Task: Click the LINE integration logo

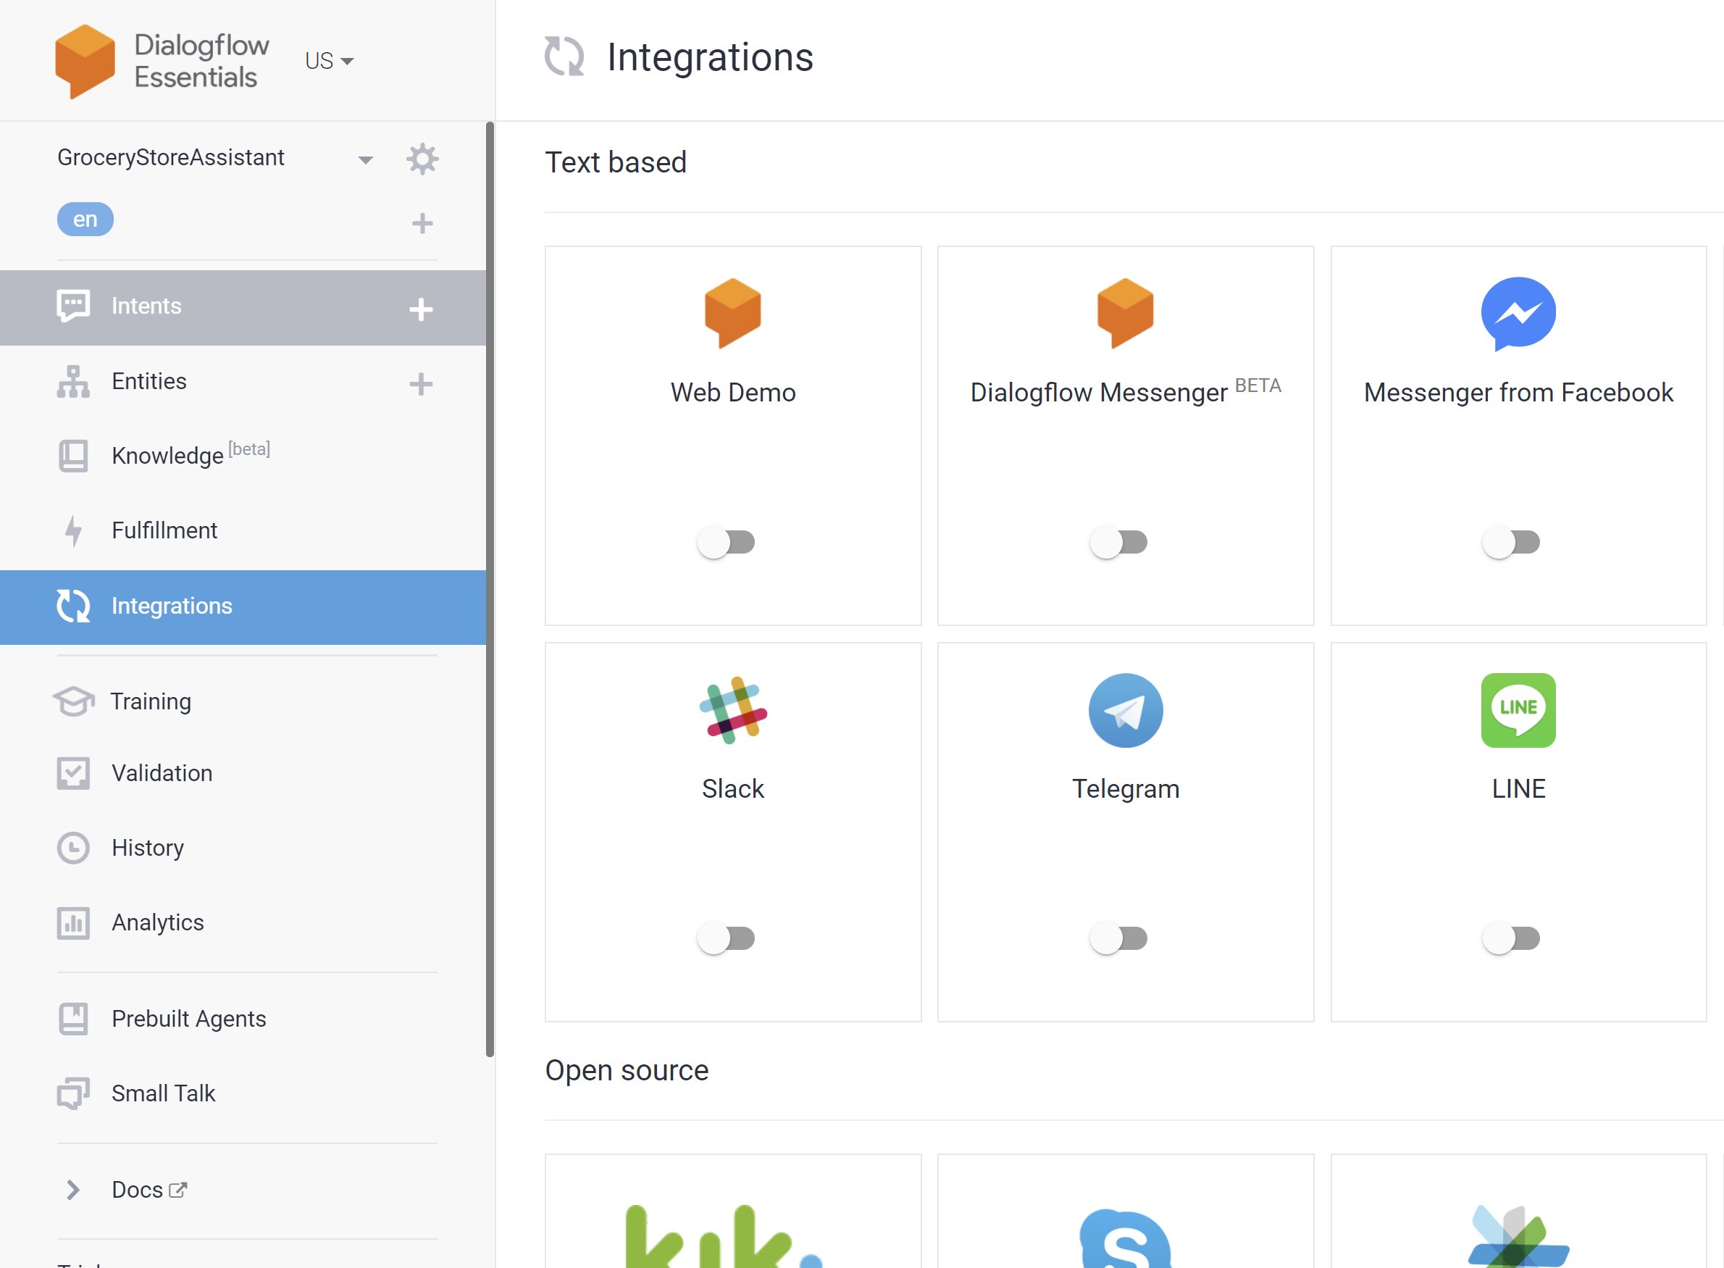Action: 1518,710
